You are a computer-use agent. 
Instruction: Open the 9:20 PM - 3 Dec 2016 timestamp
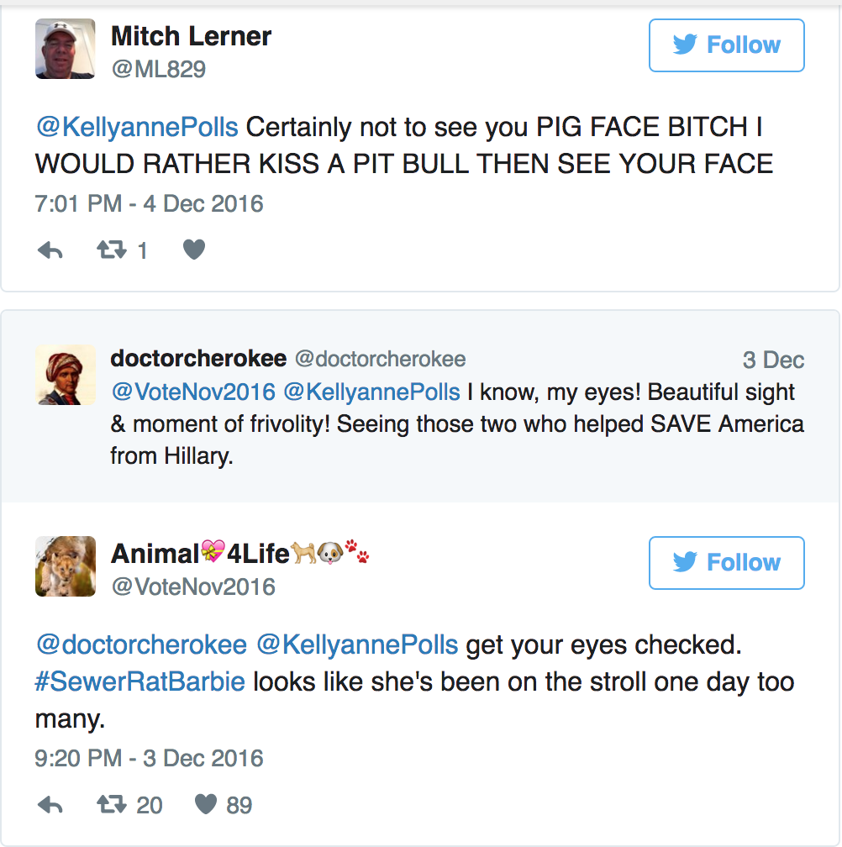[149, 759]
